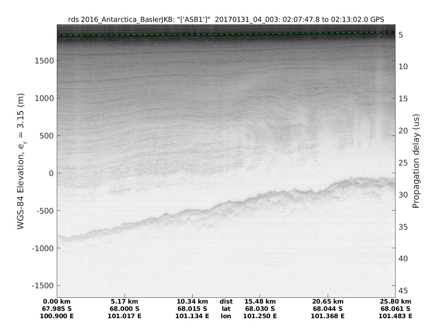This screenshot has width=437, height=328.
Task: Click the 0.00 km distance label
Action: (57, 301)
